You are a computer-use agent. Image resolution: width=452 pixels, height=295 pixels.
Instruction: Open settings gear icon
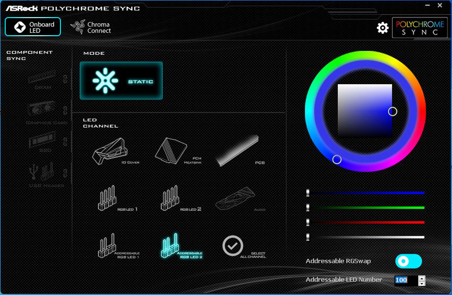(x=383, y=28)
